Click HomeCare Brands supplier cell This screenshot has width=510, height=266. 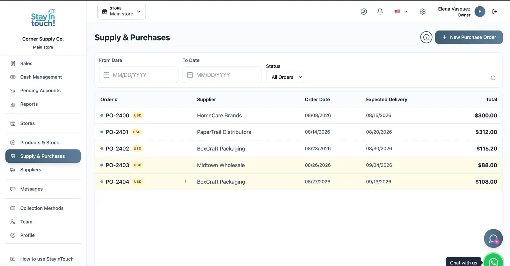[x=219, y=115]
